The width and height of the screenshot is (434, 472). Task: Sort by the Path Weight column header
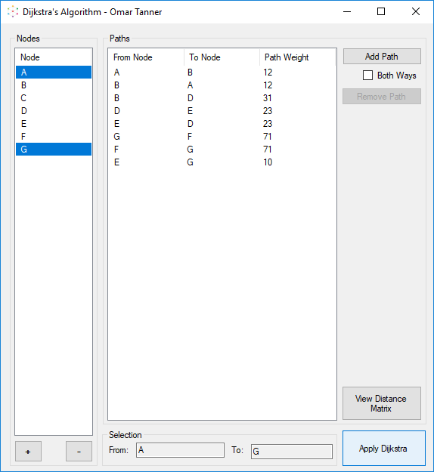tap(297, 57)
